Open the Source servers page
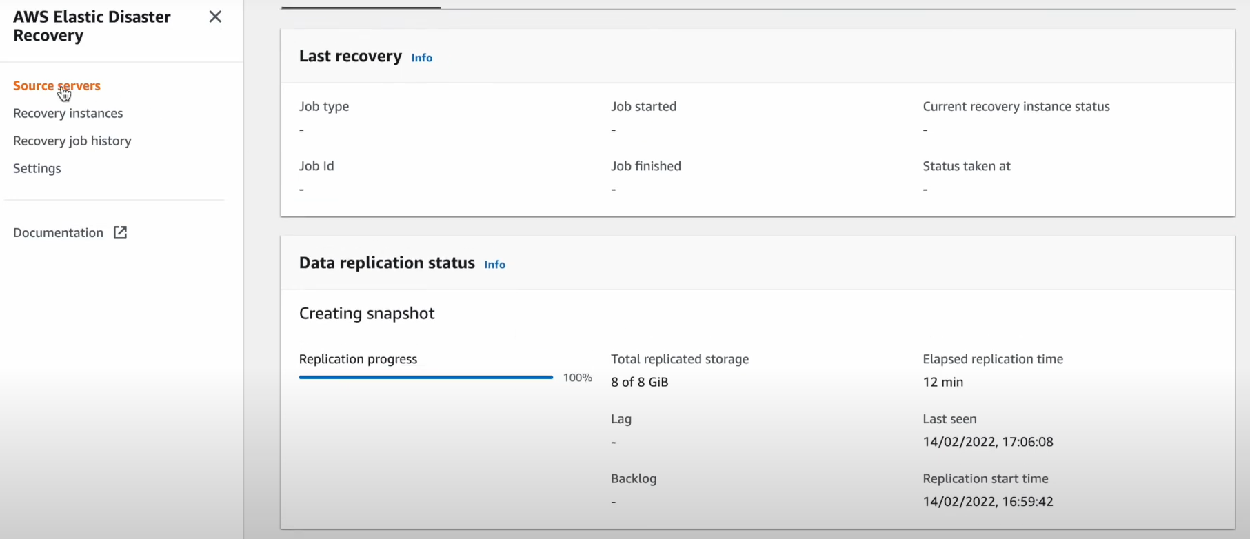Image resolution: width=1250 pixels, height=539 pixels. tap(57, 85)
